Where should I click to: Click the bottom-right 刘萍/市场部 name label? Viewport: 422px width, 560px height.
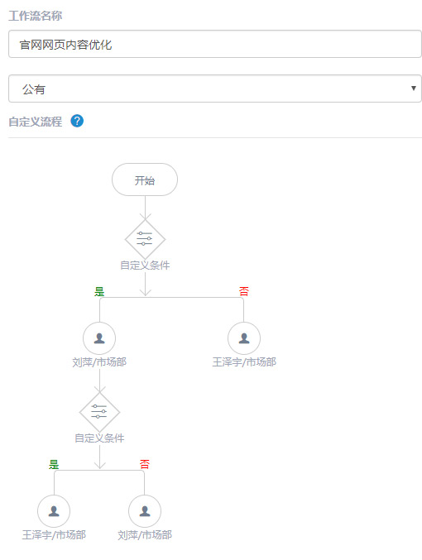tap(145, 535)
